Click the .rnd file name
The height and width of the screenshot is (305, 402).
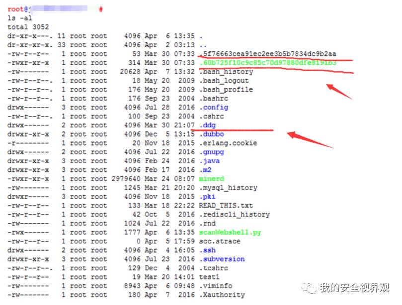point(207,223)
